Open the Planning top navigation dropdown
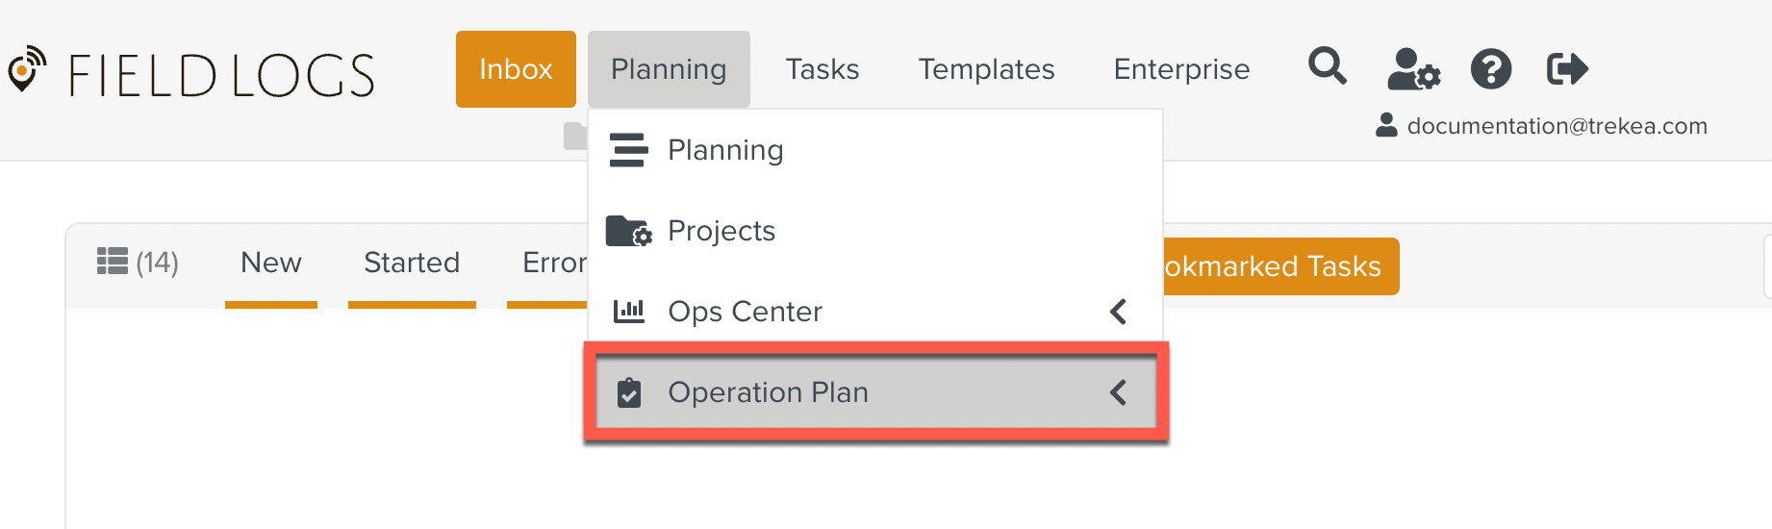Image resolution: width=1772 pixels, height=529 pixels. click(x=669, y=69)
